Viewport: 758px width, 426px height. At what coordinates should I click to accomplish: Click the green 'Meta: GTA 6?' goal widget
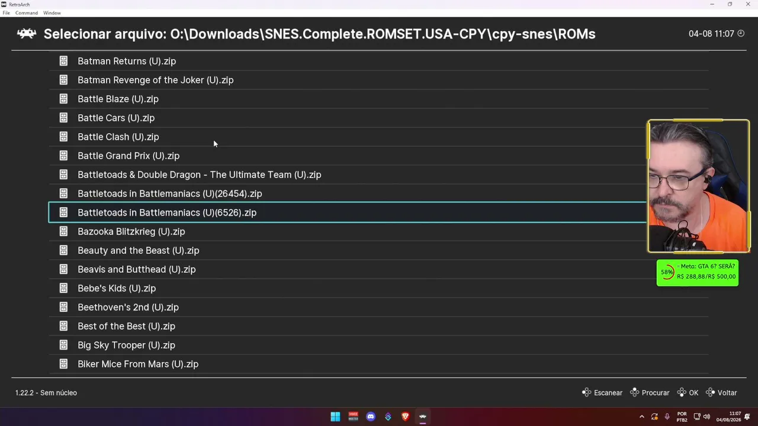click(698, 272)
